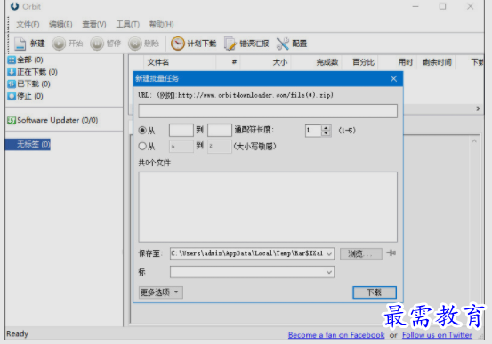
Task: Select 正在下载 (0) category
Action: 33,72
